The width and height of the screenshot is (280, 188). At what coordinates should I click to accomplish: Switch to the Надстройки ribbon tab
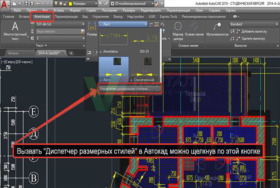coord(136,16)
